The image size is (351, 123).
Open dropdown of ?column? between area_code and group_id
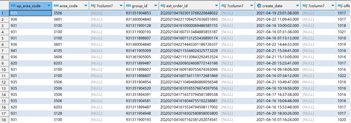coord(121,6)
